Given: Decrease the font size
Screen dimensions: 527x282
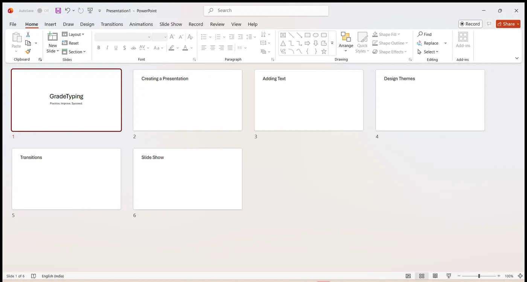Looking at the screenshot, I should pos(180,37).
